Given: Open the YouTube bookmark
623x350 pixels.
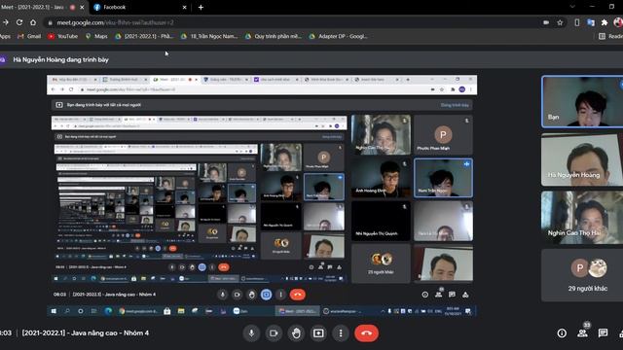Looking at the screenshot, I should [62, 36].
